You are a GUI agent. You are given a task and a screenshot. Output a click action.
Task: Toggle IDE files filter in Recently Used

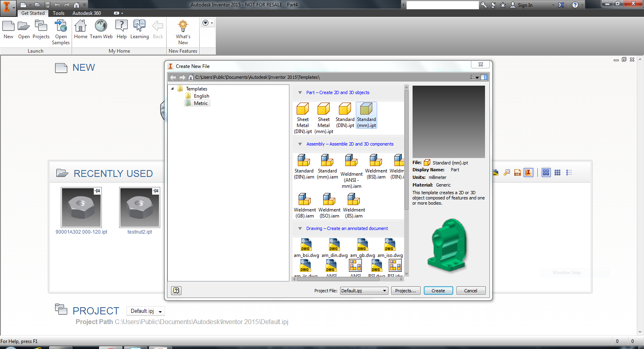coord(518,172)
